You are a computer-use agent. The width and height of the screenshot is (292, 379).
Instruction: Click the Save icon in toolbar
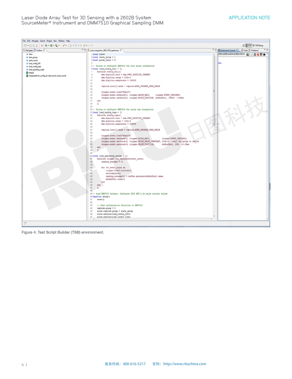coord(30,45)
